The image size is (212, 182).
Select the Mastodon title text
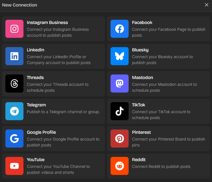142,78
